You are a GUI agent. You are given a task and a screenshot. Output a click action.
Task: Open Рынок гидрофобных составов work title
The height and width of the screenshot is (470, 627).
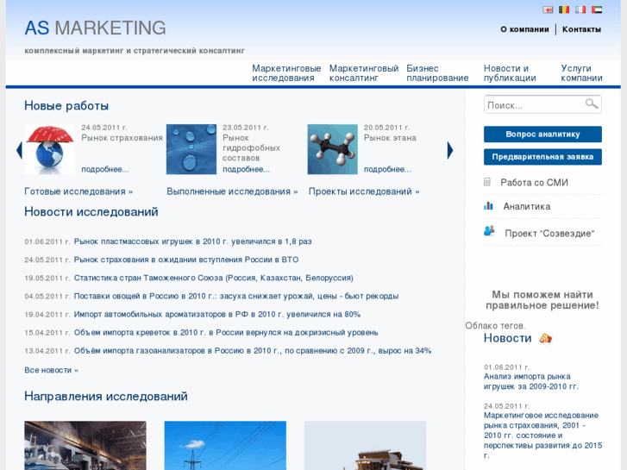point(251,147)
